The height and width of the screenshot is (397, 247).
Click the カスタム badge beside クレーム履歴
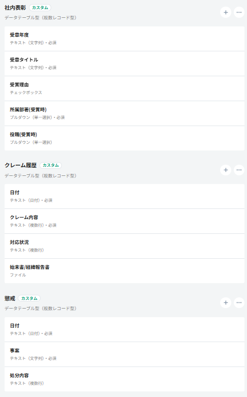click(x=51, y=165)
